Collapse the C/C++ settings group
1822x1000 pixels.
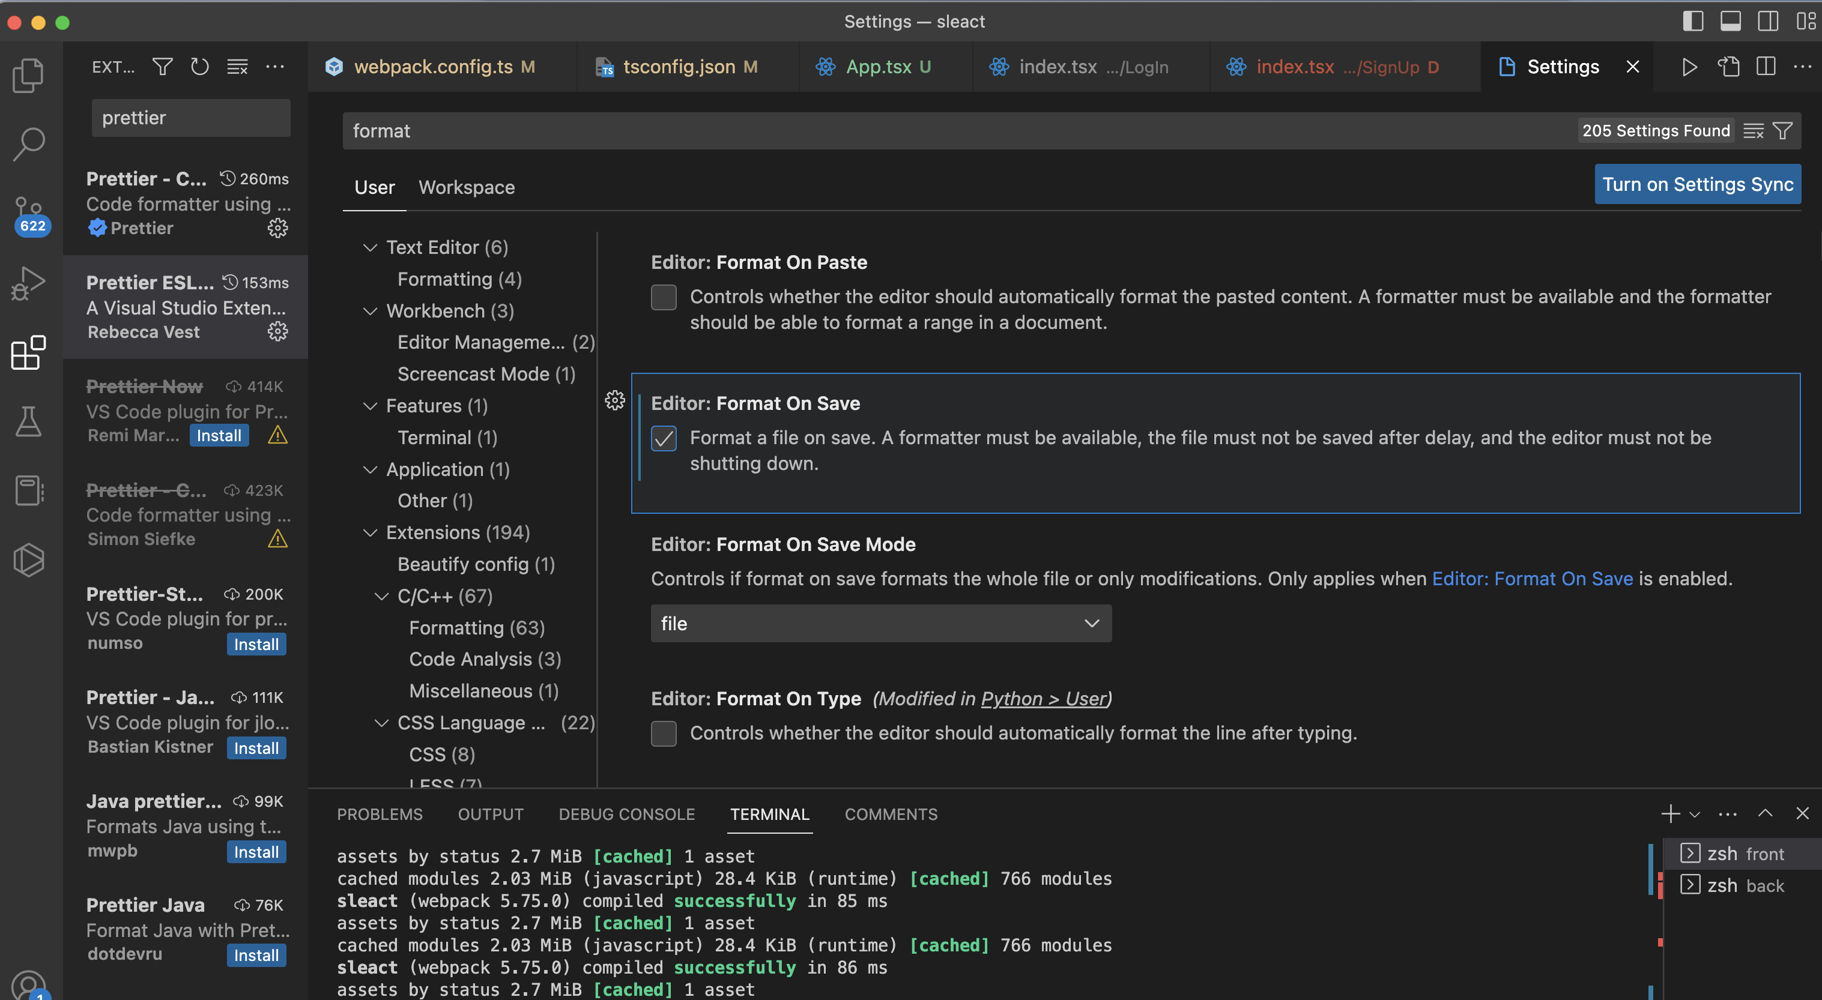tap(382, 596)
